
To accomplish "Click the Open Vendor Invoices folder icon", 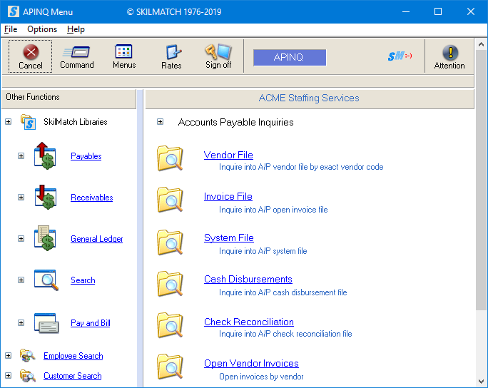I will [170, 367].
